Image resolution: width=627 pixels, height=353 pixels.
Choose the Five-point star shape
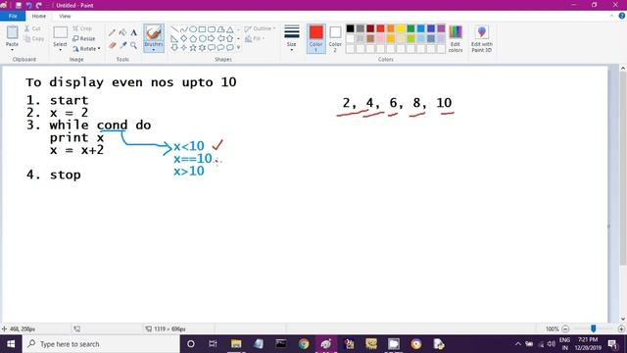193,48
